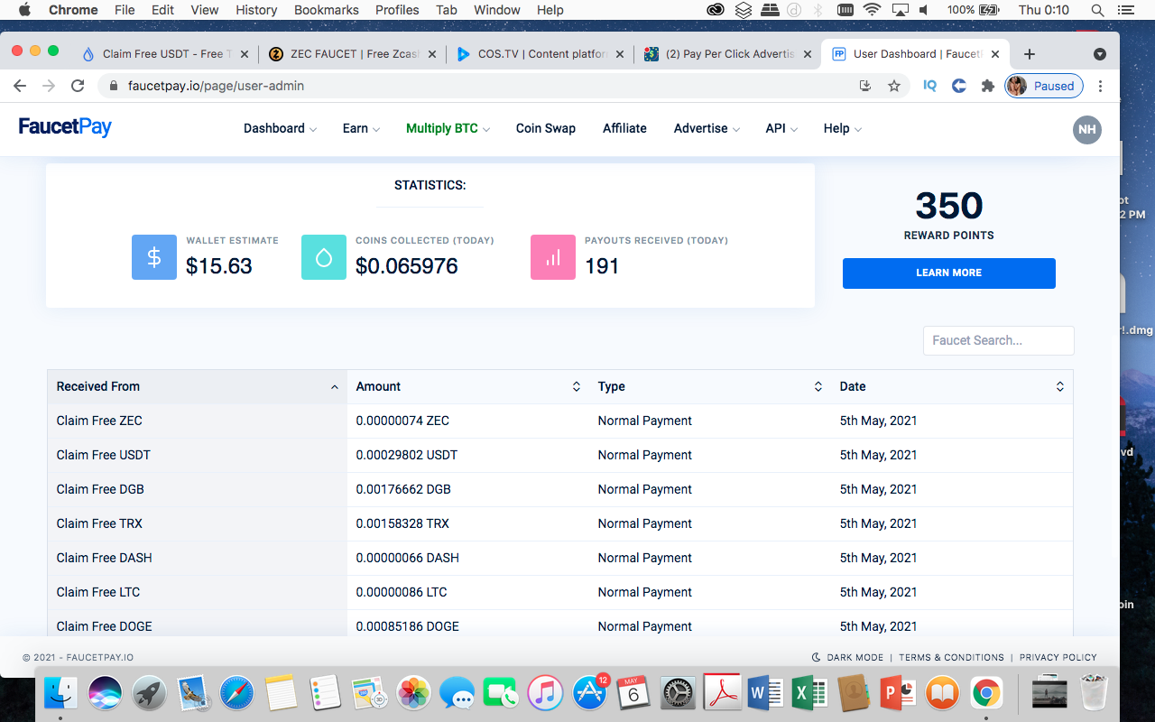Image resolution: width=1155 pixels, height=722 pixels.
Task: Open Microsoft Excel from the Dock
Action: click(x=809, y=693)
